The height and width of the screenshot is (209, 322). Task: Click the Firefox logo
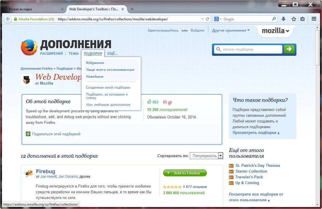pyautogui.click(x=29, y=47)
